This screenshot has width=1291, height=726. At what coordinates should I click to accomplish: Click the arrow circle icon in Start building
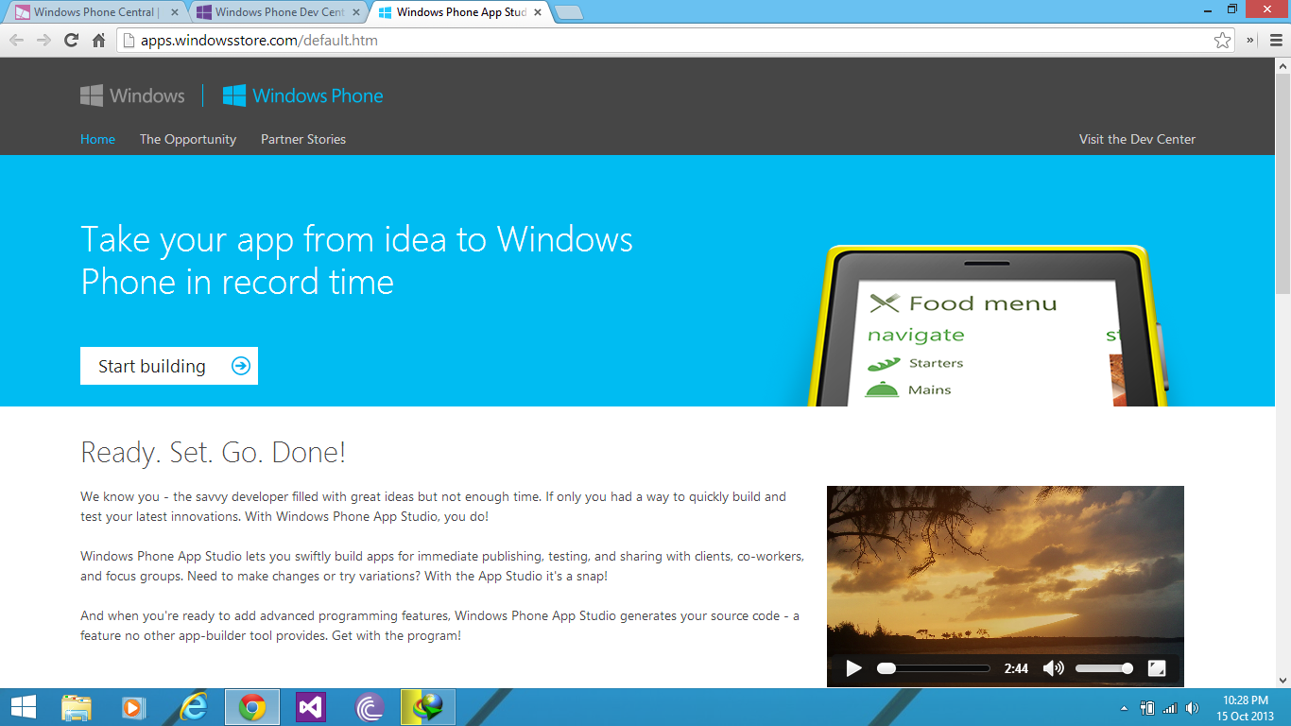click(x=241, y=366)
